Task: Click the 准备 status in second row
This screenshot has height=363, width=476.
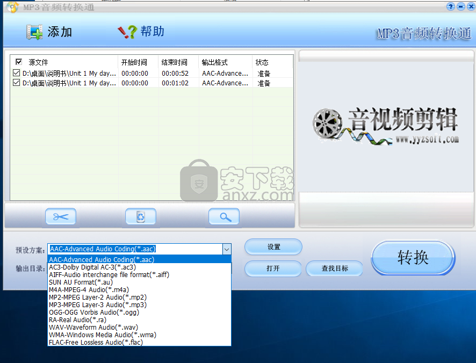Action: pyautogui.click(x=264, y=83)
